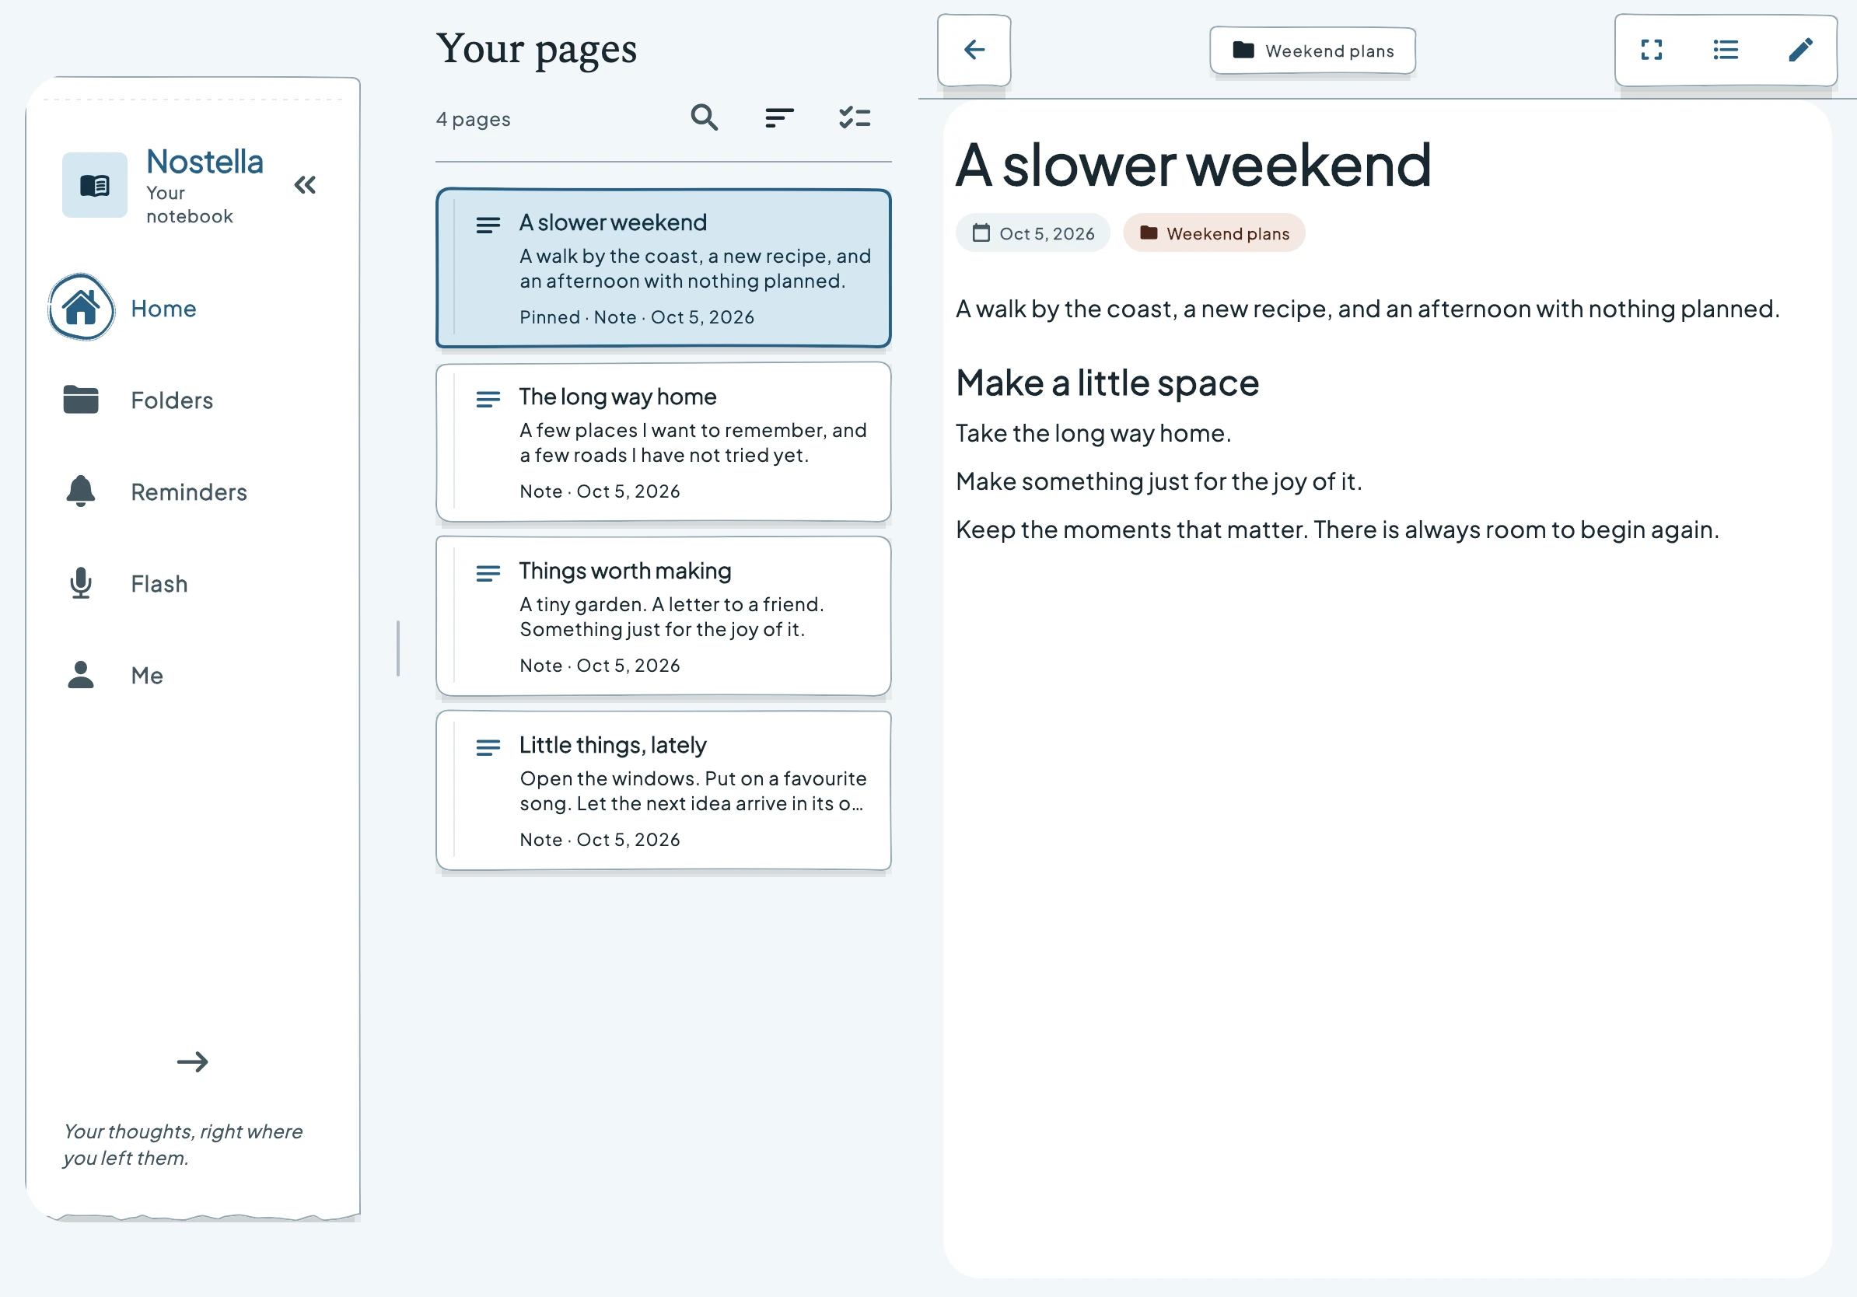Select the 'A slower weekend' page card

[663, 268]
